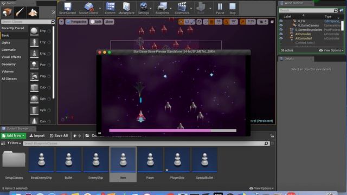Open camera speed setting 4

(x=263, y=22)
